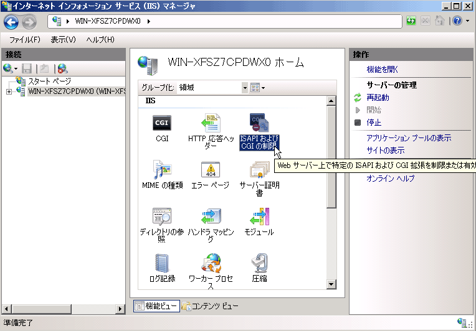Click 再起動 in the actions pane
The image size is (476, 331).
pyautogui.click(x=378, y=98)
